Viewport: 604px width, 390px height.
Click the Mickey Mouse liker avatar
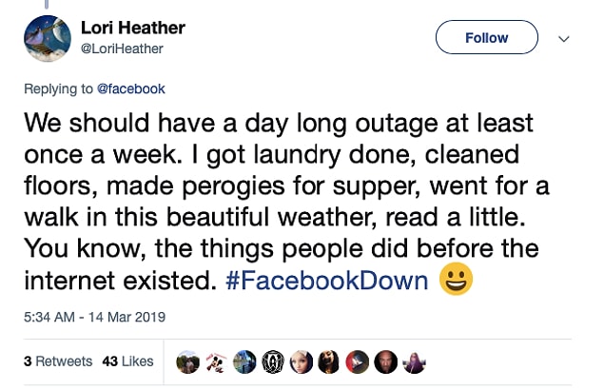pos(216,361)
